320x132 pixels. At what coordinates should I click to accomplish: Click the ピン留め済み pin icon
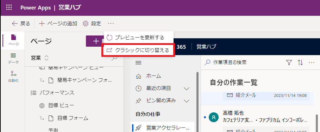tap(138, 101)
